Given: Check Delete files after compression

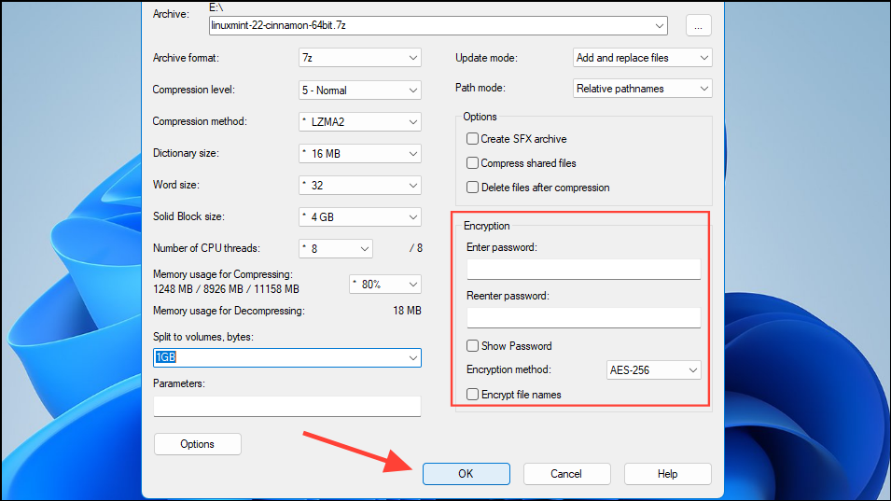Looking at the screenshot, I should point(472,188).
